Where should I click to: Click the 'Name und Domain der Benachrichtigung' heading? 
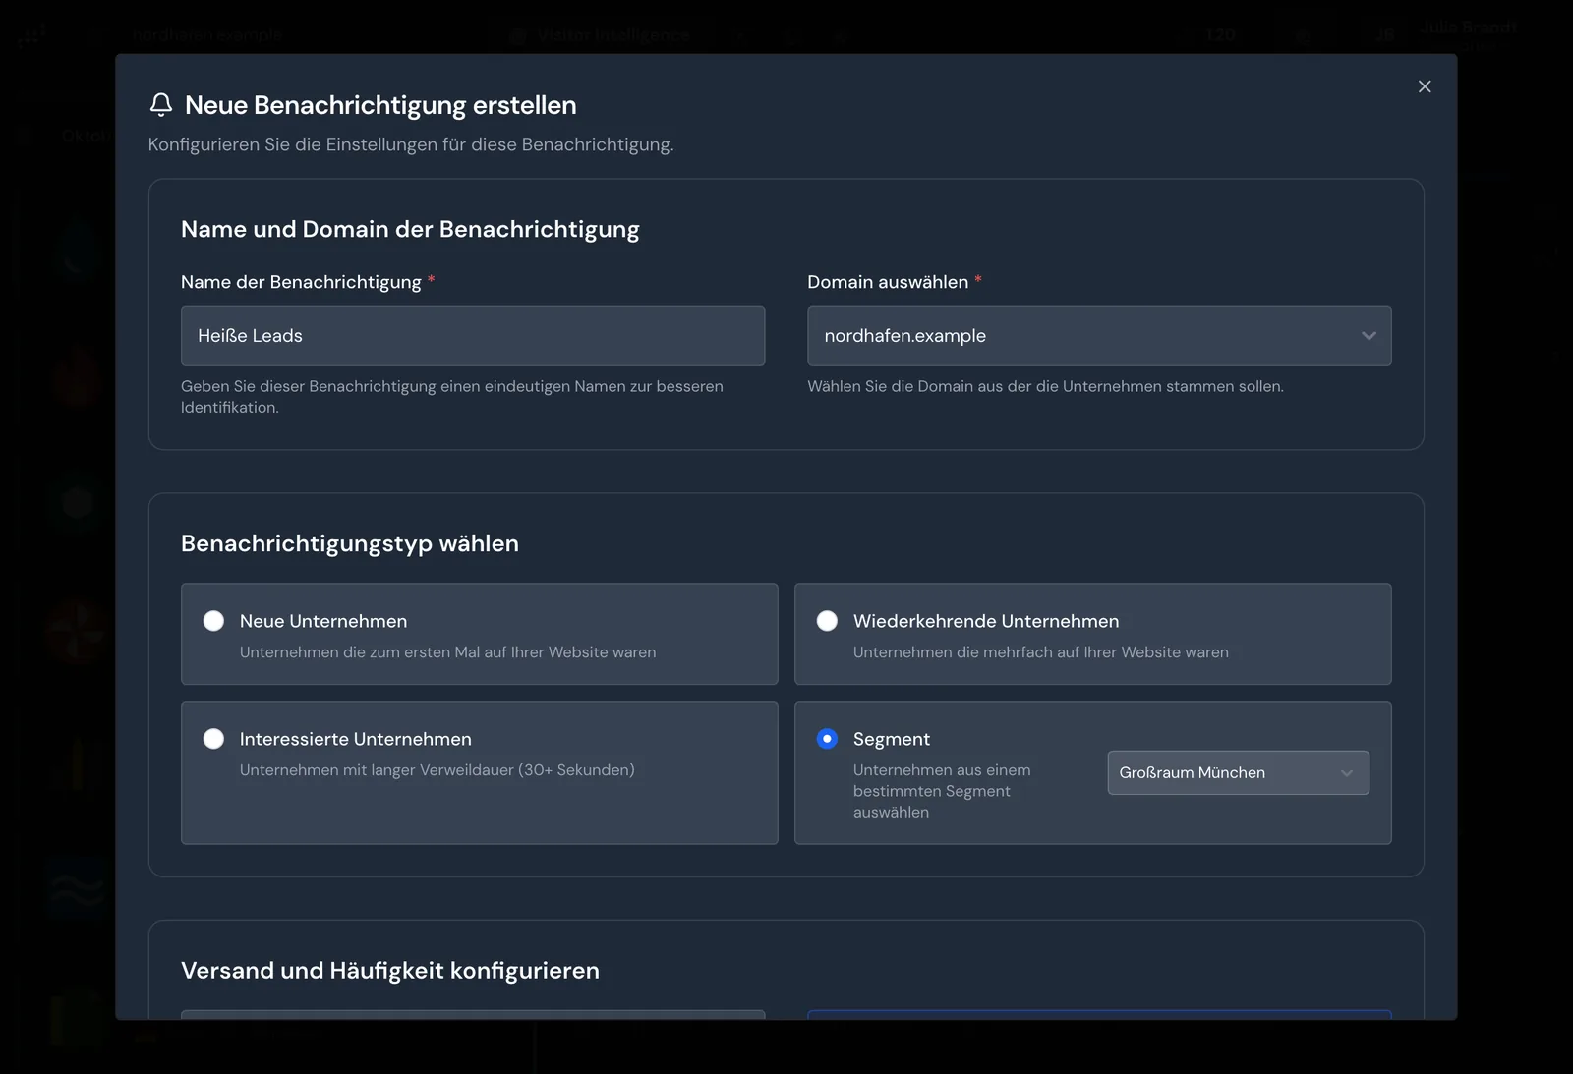point(410,229)
